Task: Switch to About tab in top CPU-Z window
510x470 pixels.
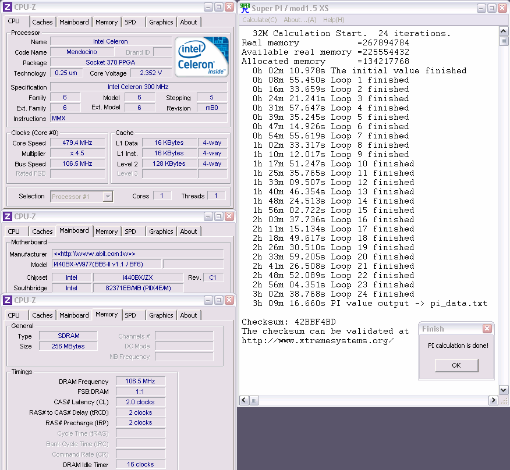Action: [189, 22]
